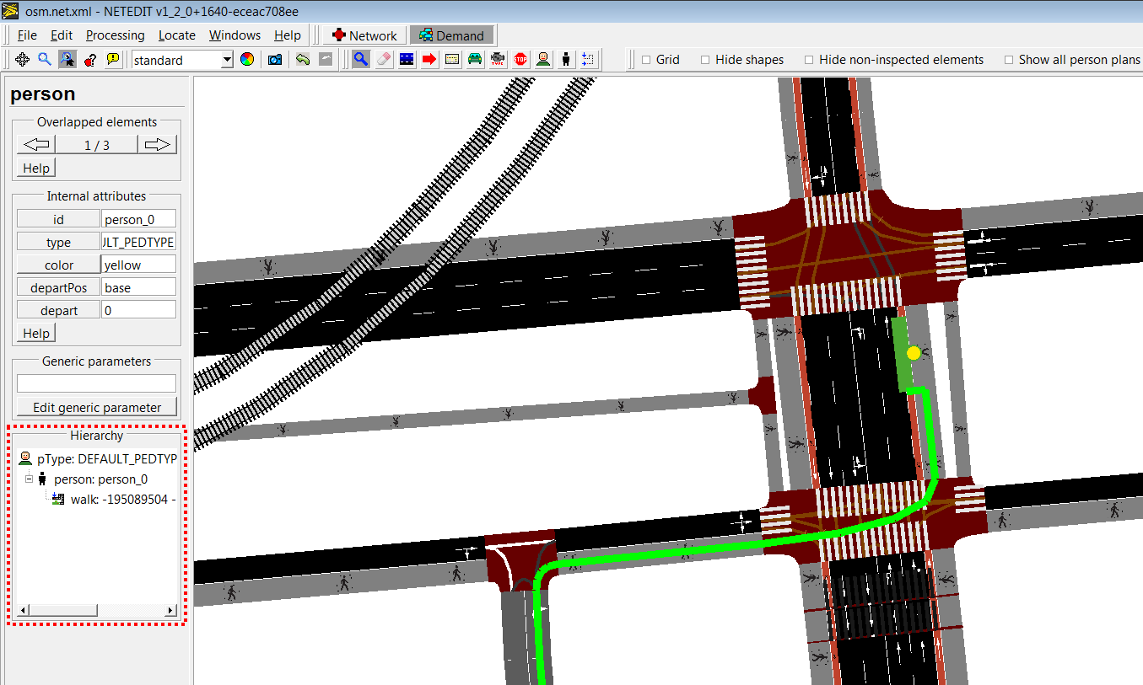Toggle the Hide shapes checkbox
Viewport: 1143px width, 685px height.
click(x=705, y=60)
